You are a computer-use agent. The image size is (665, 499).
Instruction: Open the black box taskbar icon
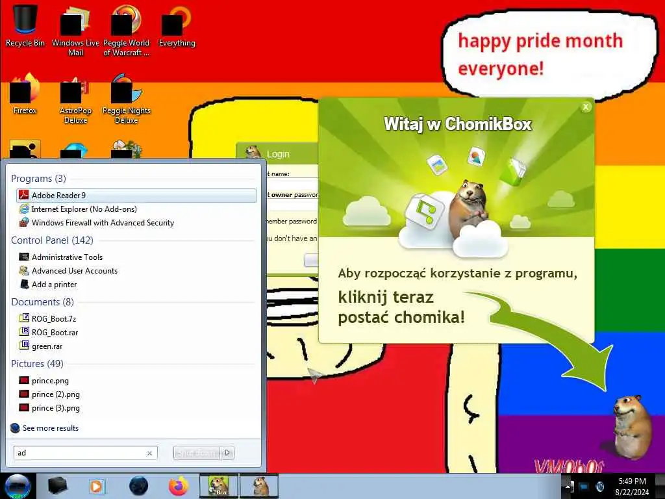[x=58, y=486]
